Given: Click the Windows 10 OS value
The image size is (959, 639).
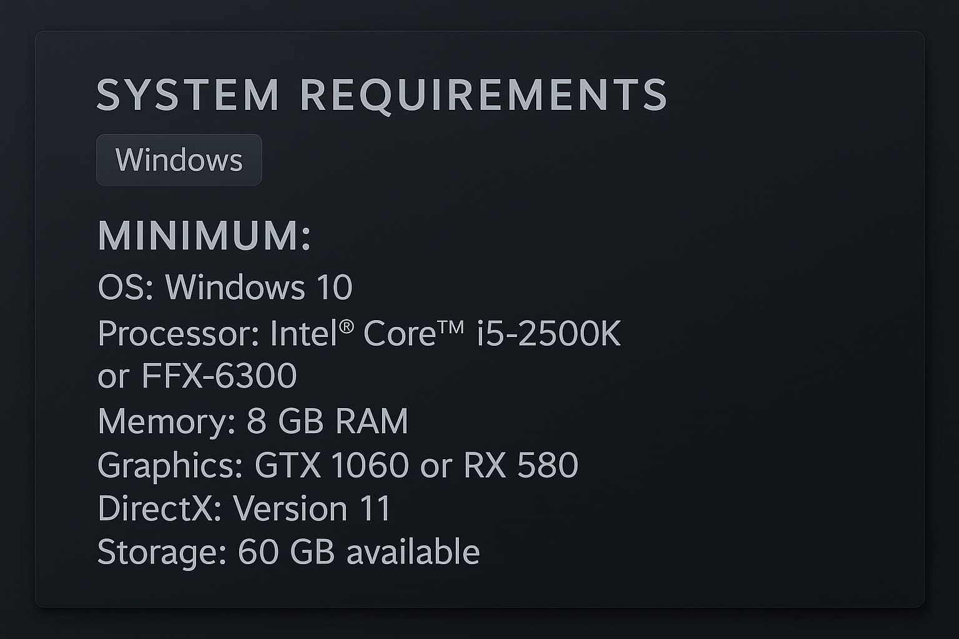Looking at the screenshot, I should point(257,286).
